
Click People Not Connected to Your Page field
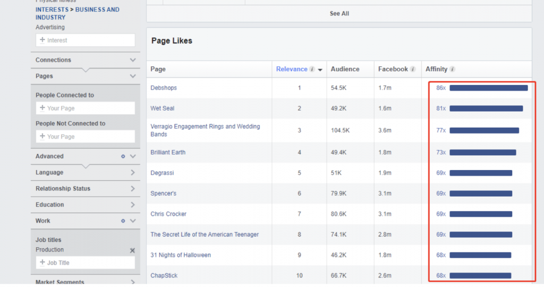pos(86,137)
